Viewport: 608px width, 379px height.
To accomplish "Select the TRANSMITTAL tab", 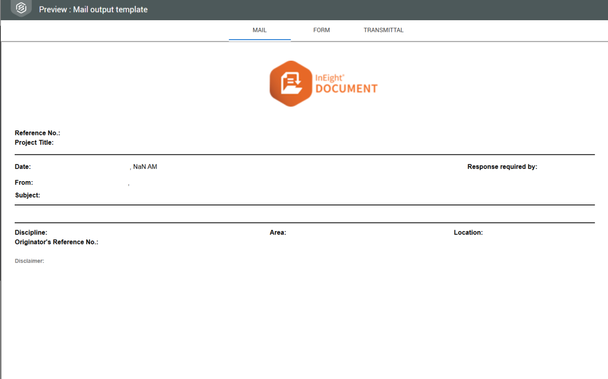I will tap(384, 30).
